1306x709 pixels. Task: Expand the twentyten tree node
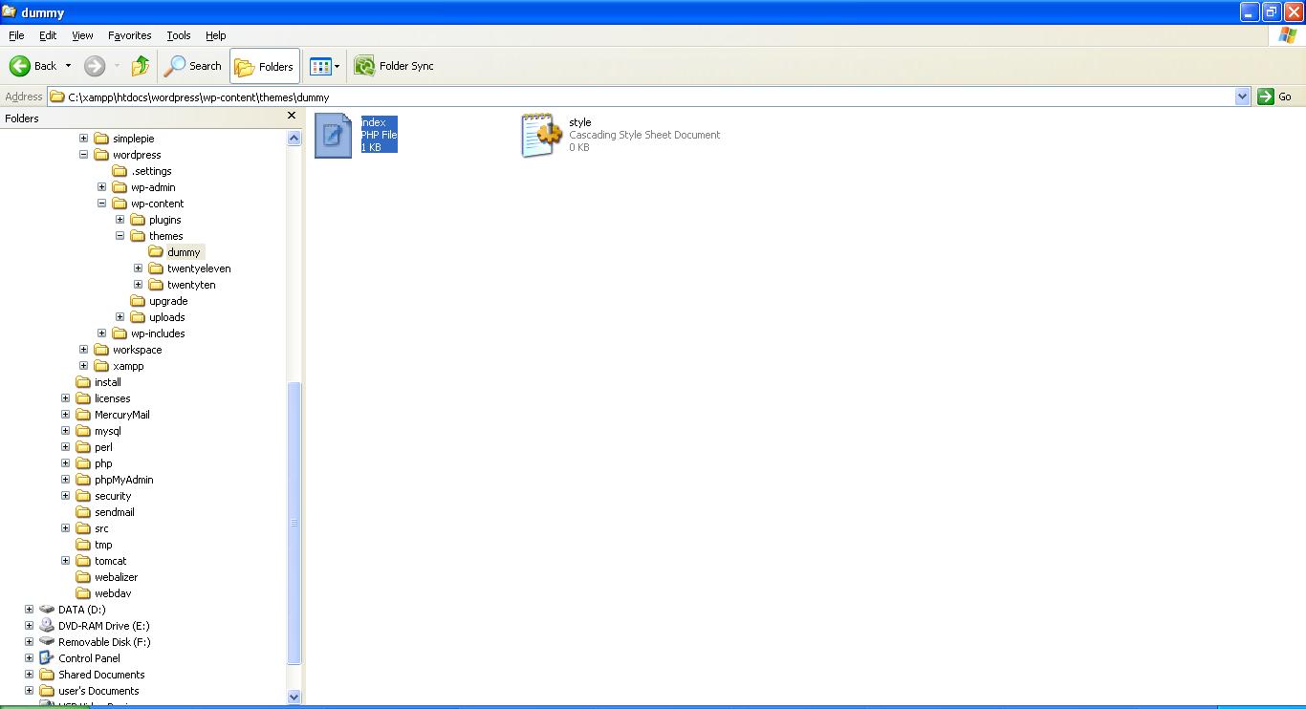pyautogui.click(x=138, y=285)
